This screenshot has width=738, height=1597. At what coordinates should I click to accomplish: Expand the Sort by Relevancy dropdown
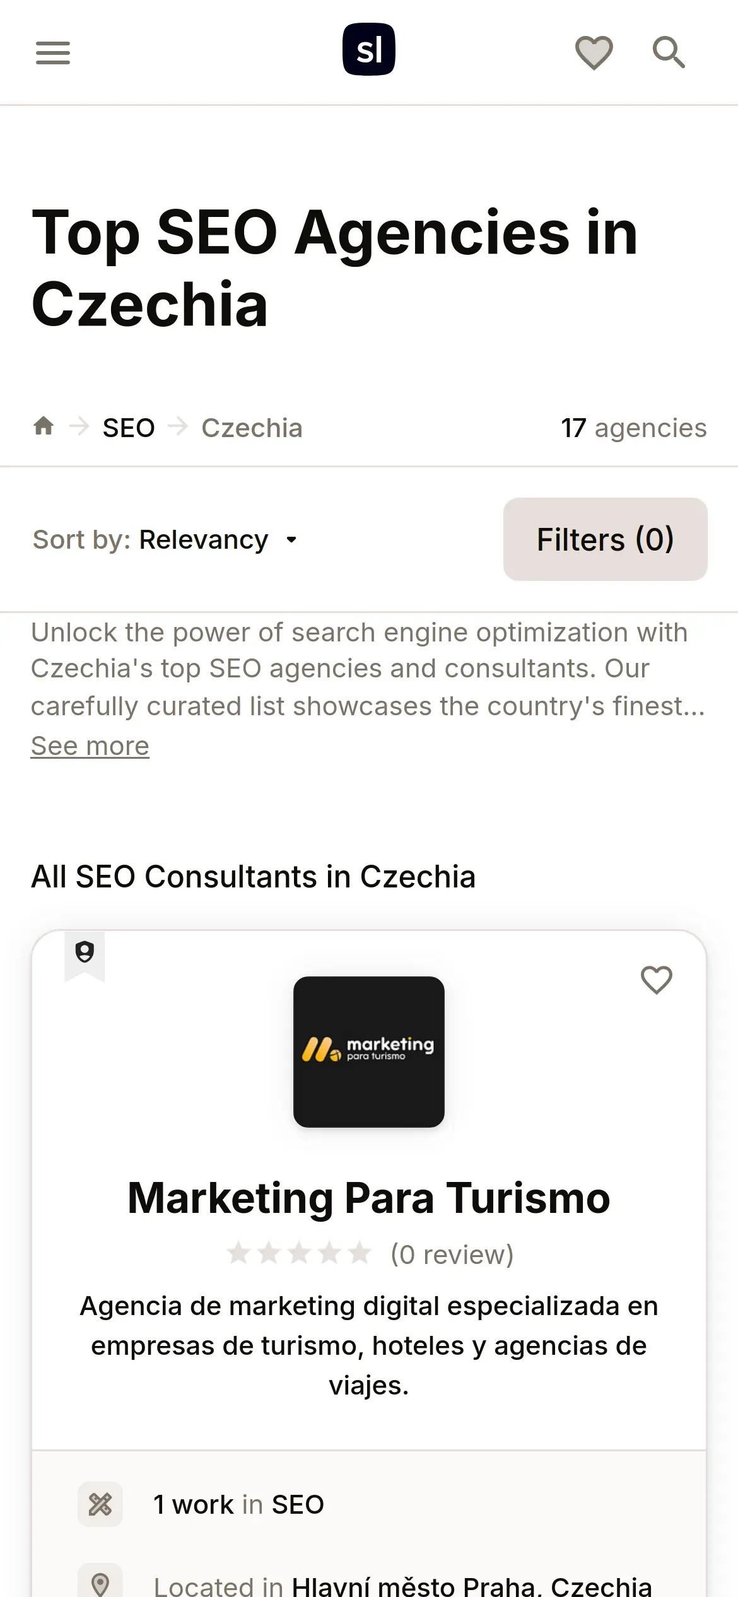pos(203,540)
